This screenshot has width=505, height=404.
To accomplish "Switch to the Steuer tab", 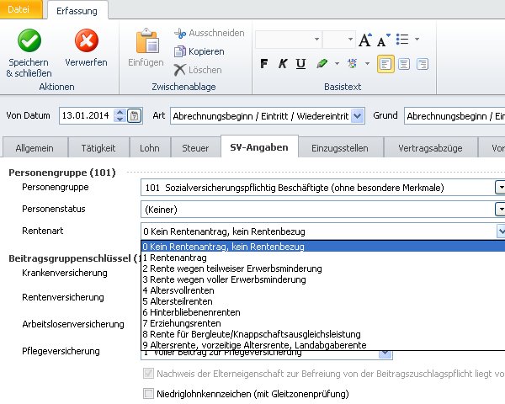I will (195, 148).
